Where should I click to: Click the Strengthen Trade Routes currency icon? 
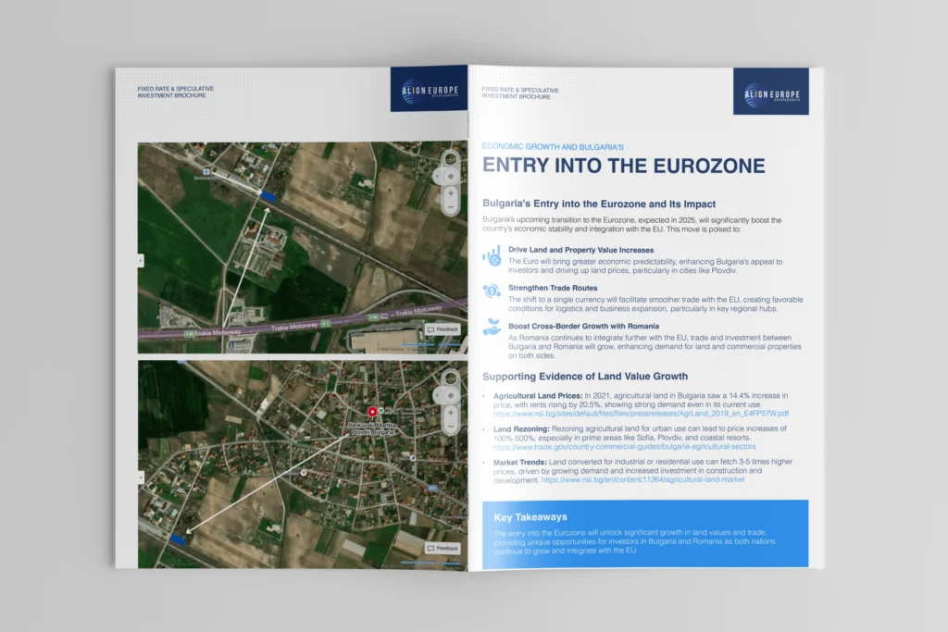(492, 291)
